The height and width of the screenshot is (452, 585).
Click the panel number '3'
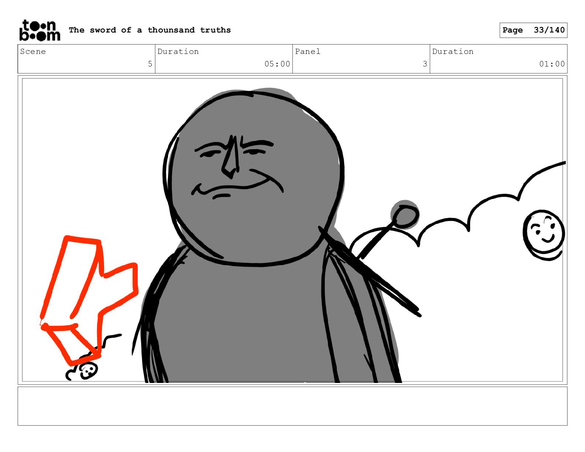tap(425, 64)
